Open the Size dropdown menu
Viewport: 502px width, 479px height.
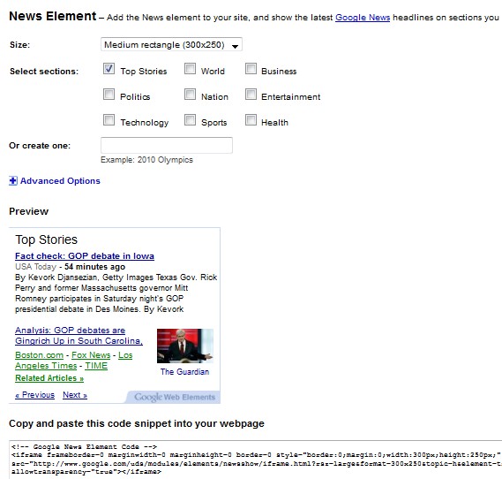[171, 44]
